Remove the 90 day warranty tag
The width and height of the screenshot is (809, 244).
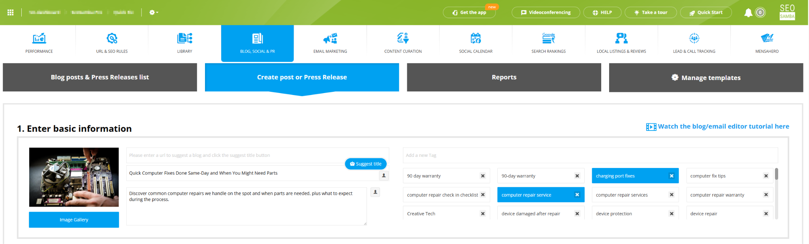click(483, 176)
